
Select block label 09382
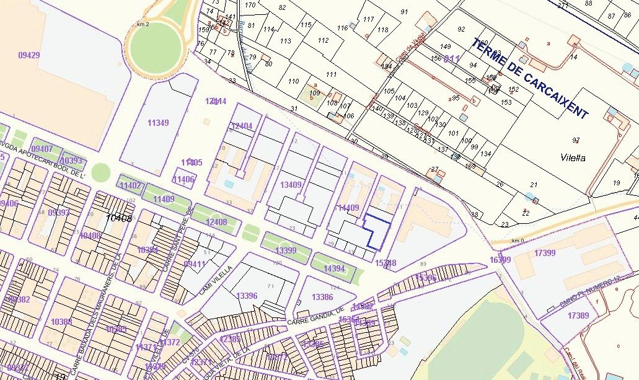click(19, 299)
